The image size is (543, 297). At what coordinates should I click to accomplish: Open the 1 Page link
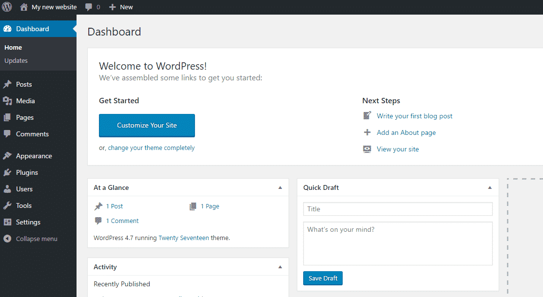pos(210,206)
